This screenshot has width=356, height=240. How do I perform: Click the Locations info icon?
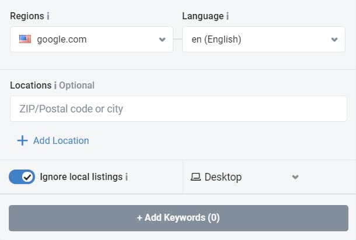point(55,86)
